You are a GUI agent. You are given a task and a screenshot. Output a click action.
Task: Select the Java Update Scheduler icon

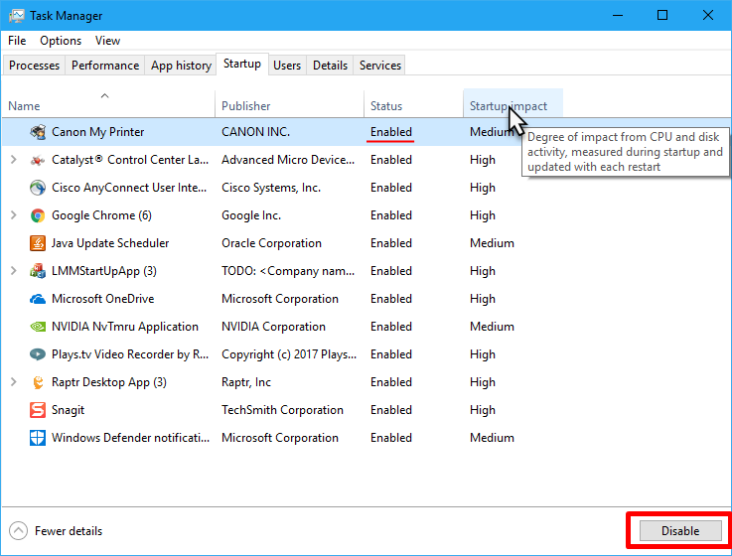coord(38,243)
